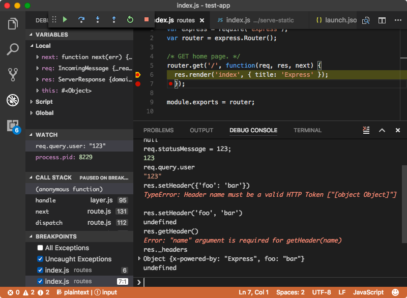Switch to the OUTPUT tab
This screenshot has height=298, width=407.
[201, 130]
